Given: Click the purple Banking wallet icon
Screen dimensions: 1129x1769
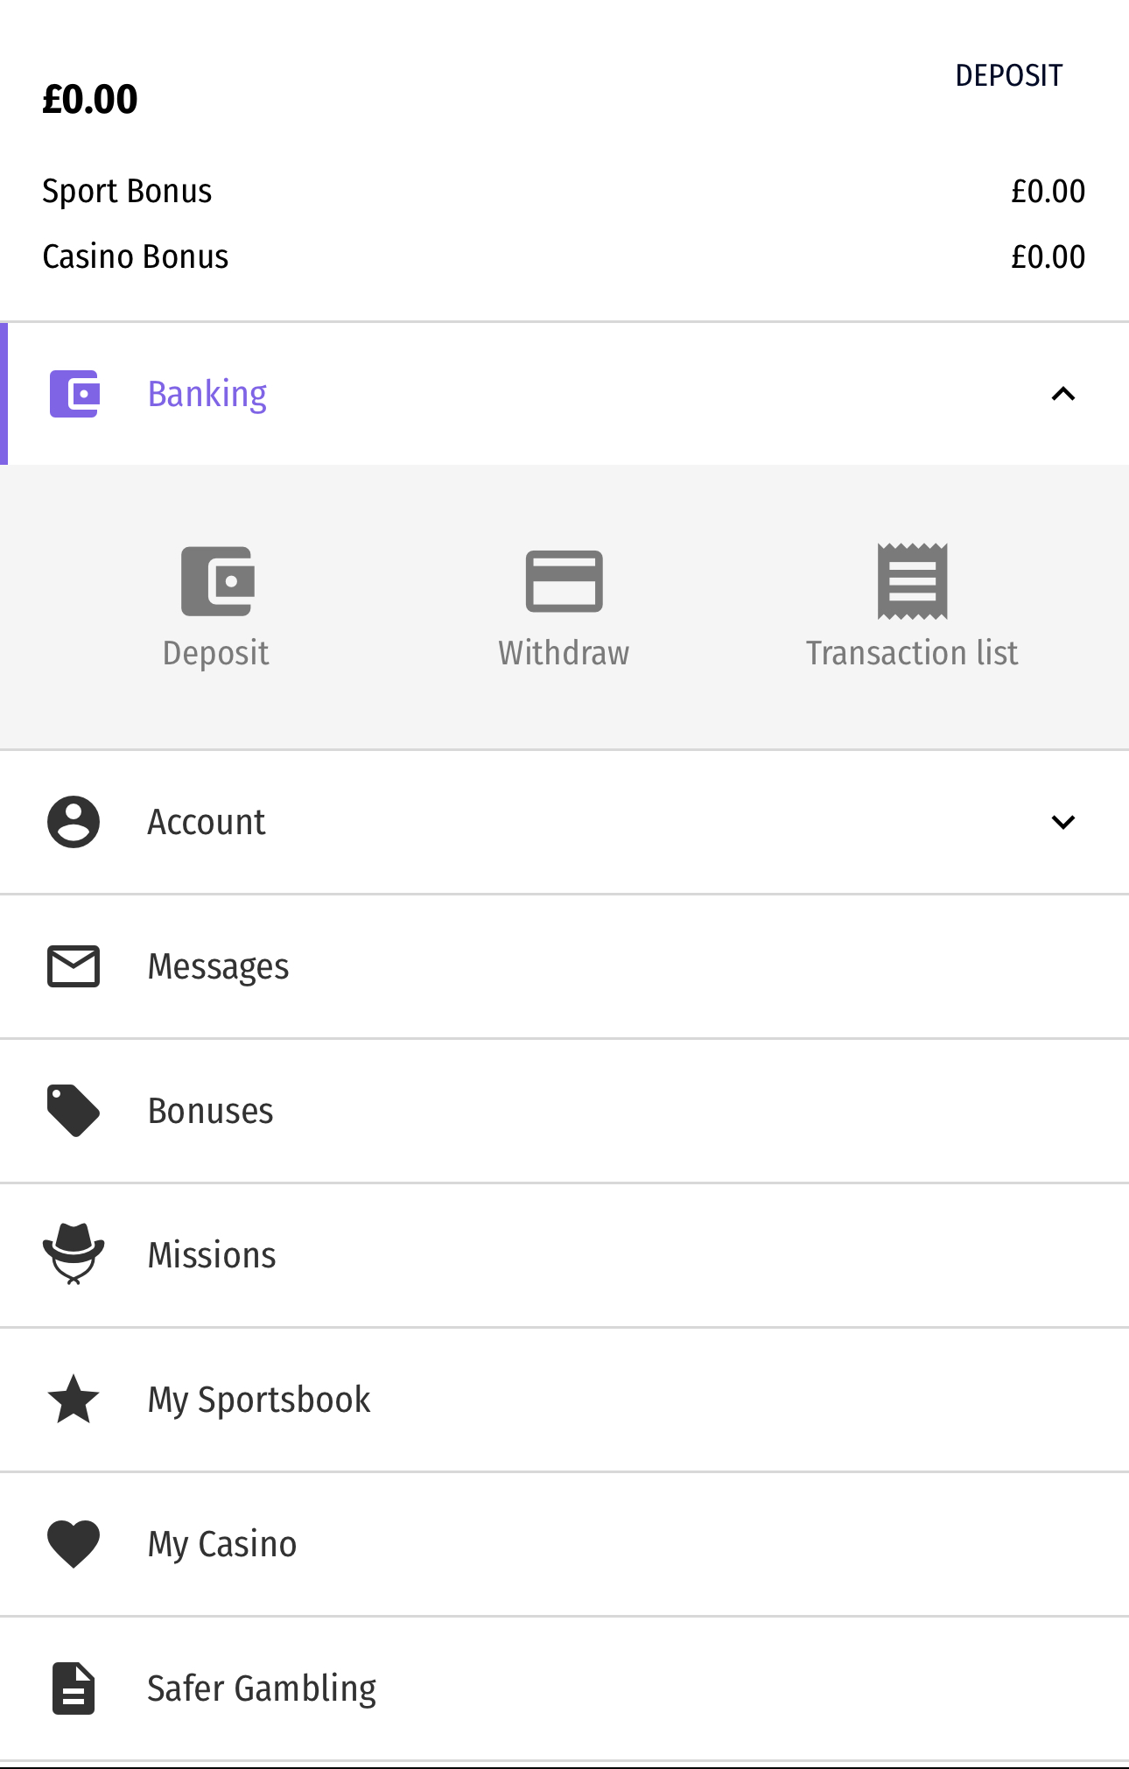Looking at the screenshot, I should pyautogui.click(x=74, y=394).
